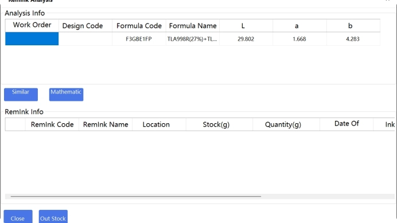Select the highlighted Work Order cell
397x223 pixels.
click(32, 39)
